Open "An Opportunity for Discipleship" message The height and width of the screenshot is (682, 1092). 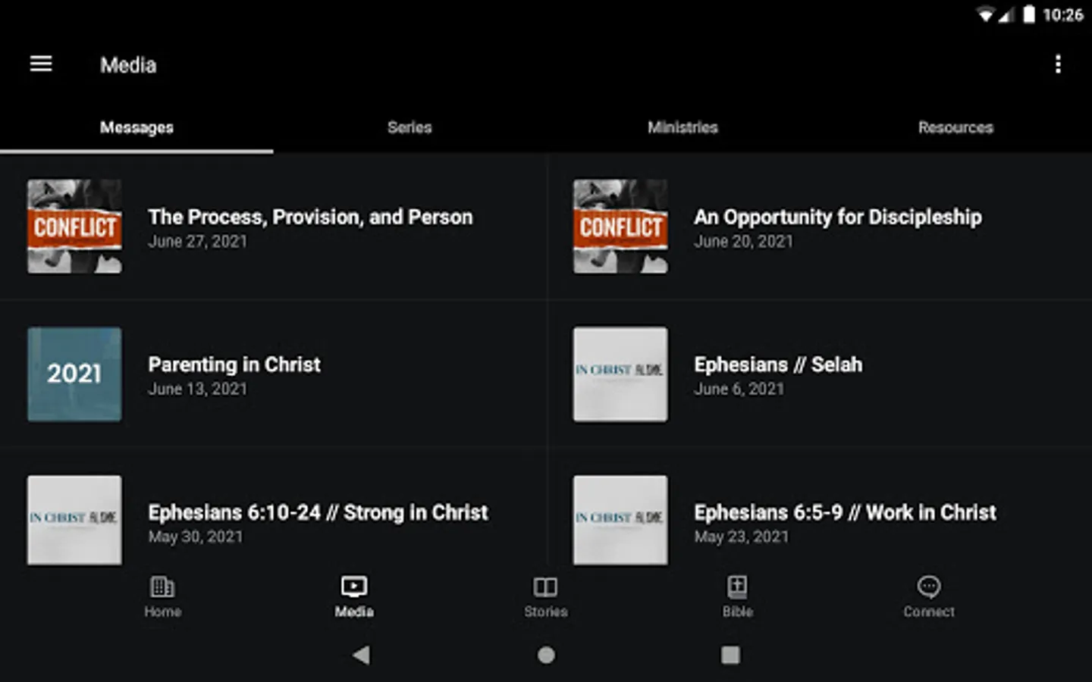coord(837,217)
